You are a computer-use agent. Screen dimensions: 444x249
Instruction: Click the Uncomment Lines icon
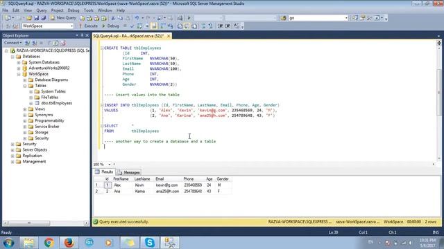click(210, 26)
